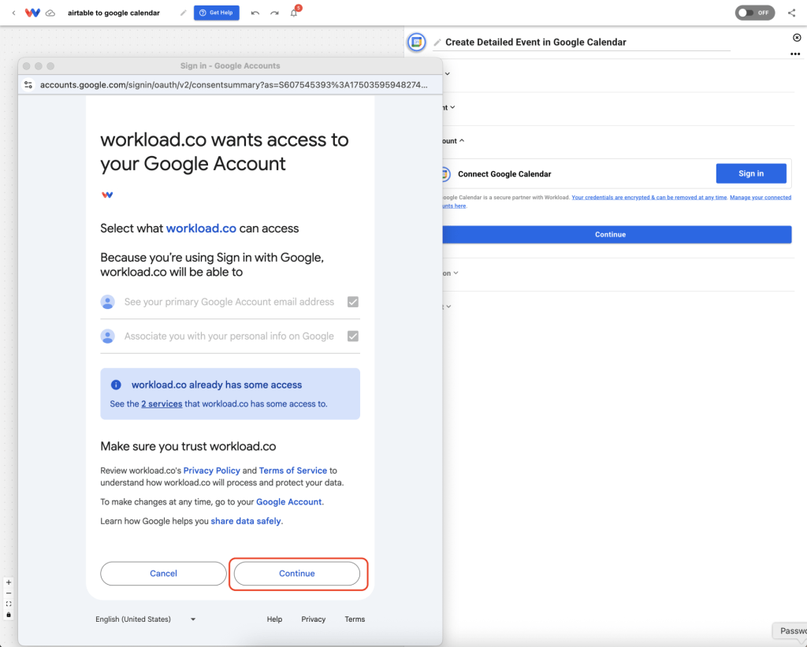Screen dimensions: 807x647
Task: Fit canvas to view icon
Action: [x=8, y=604]
